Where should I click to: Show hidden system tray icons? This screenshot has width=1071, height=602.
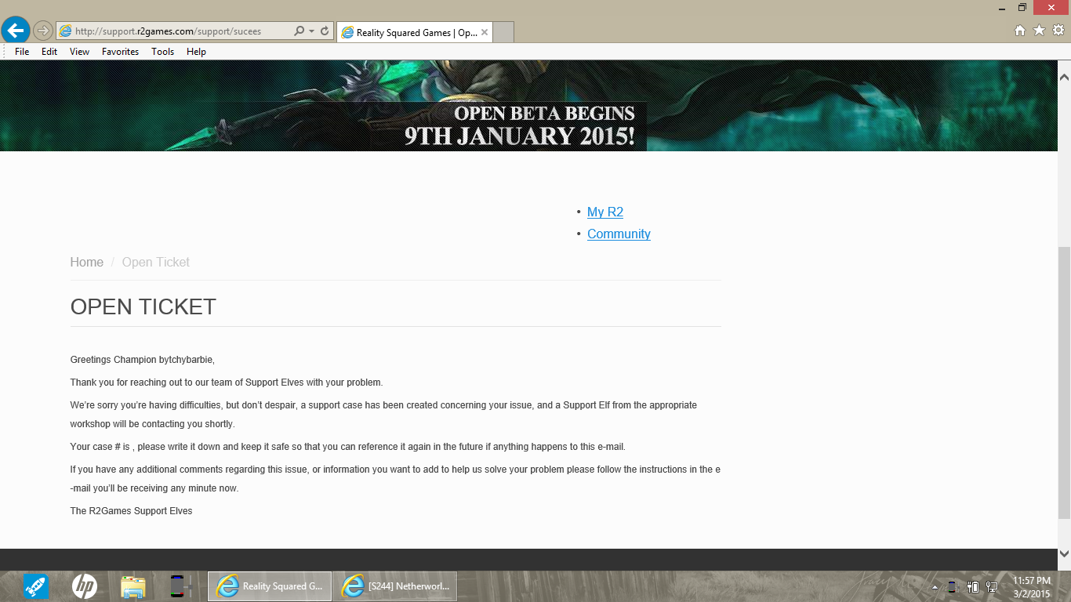pyautogui.click(x=935, y=586)
